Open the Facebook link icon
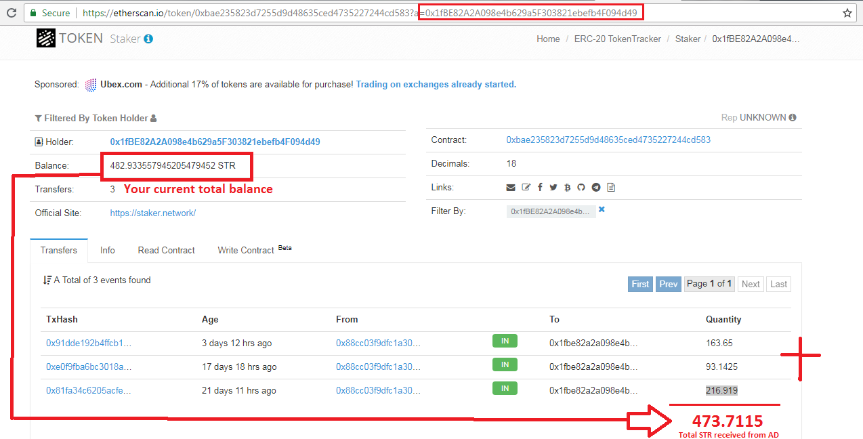This screenshot has height=439, width=863. pos(540,188)
